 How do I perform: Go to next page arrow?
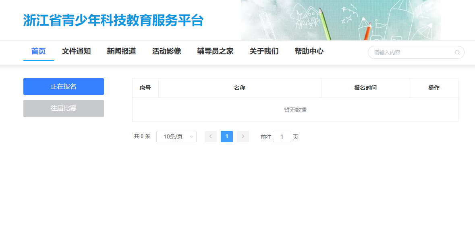point(243,136)
